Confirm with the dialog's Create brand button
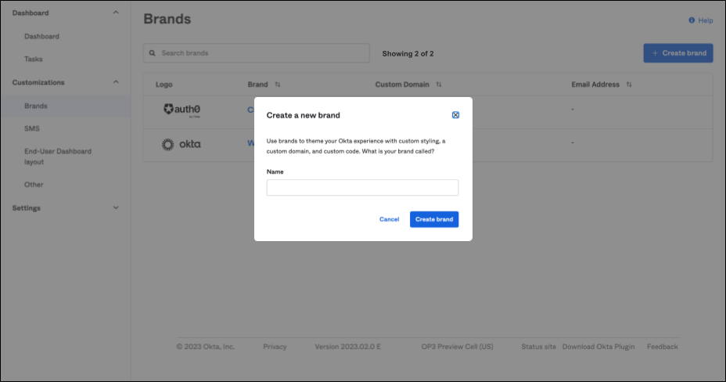Image resolution: width=726 pixels, height=382 pixels. point(434,219)
